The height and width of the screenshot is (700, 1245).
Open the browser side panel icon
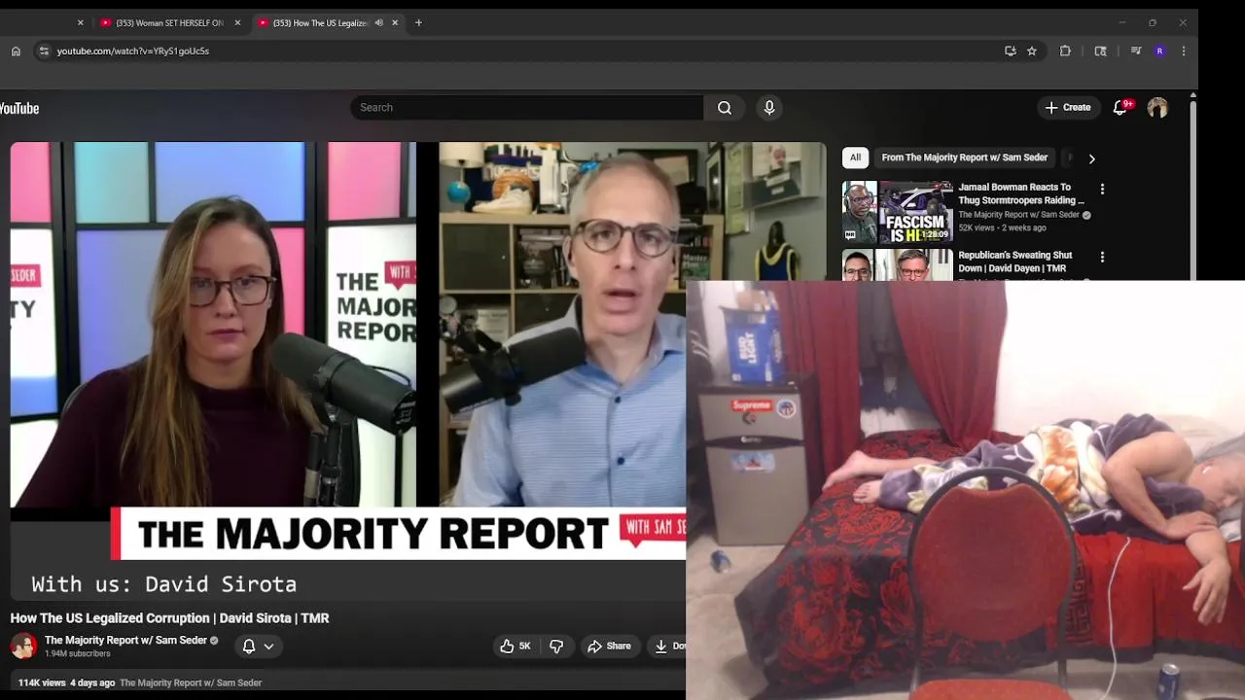pyautogui.click(x=1100, y=51)
